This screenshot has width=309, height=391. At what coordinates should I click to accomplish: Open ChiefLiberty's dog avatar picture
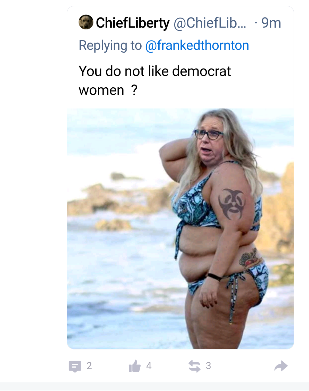coord(86,22)
